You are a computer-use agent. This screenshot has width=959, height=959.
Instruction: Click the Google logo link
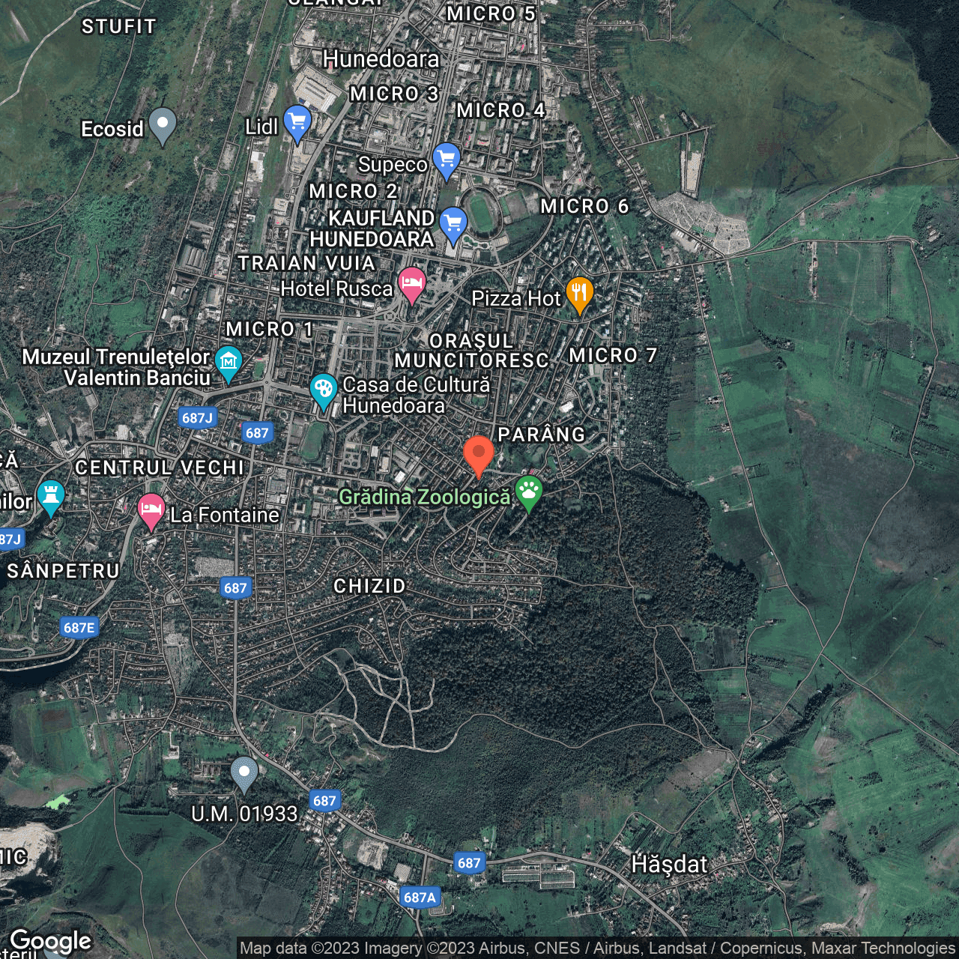click(51, 941)
